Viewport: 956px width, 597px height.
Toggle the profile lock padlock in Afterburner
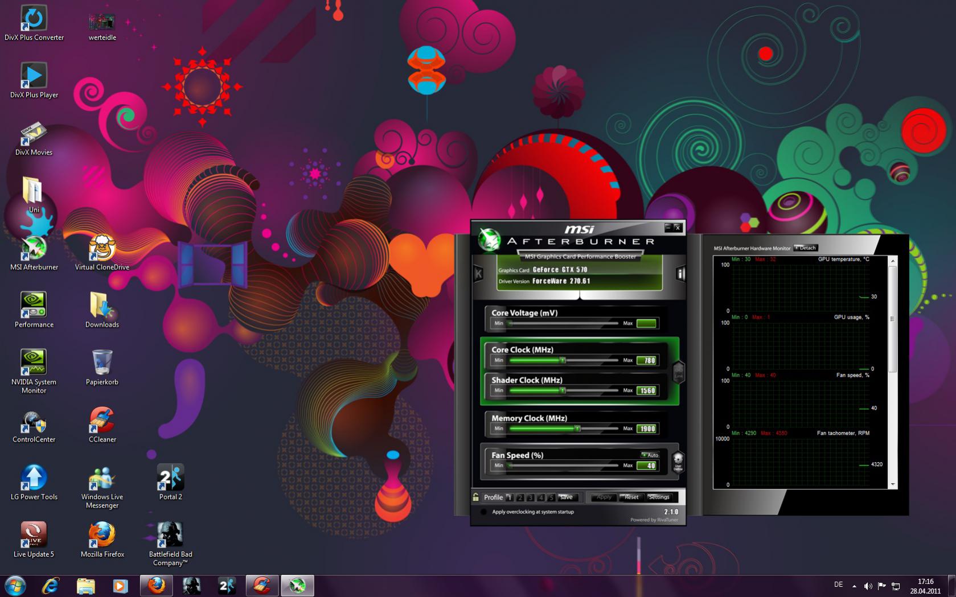(x=476, y=497)
